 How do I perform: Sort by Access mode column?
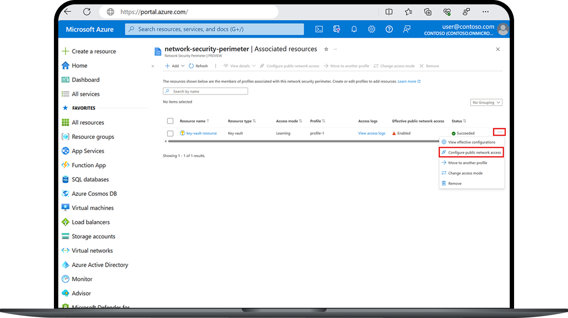[x=289, y=121]
